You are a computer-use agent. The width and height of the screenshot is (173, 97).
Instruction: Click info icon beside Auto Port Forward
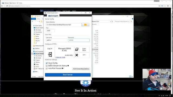[62, 68]
